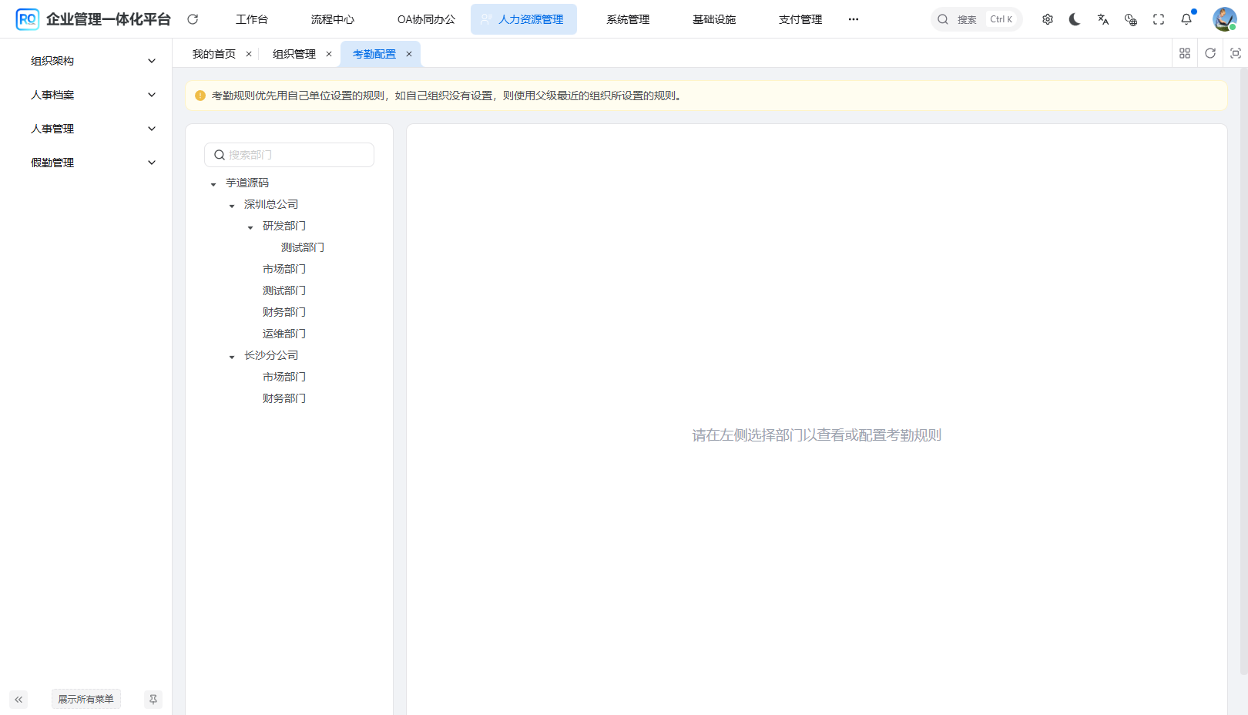Click the 展示所有菜单 button

(x=86, y=699)
